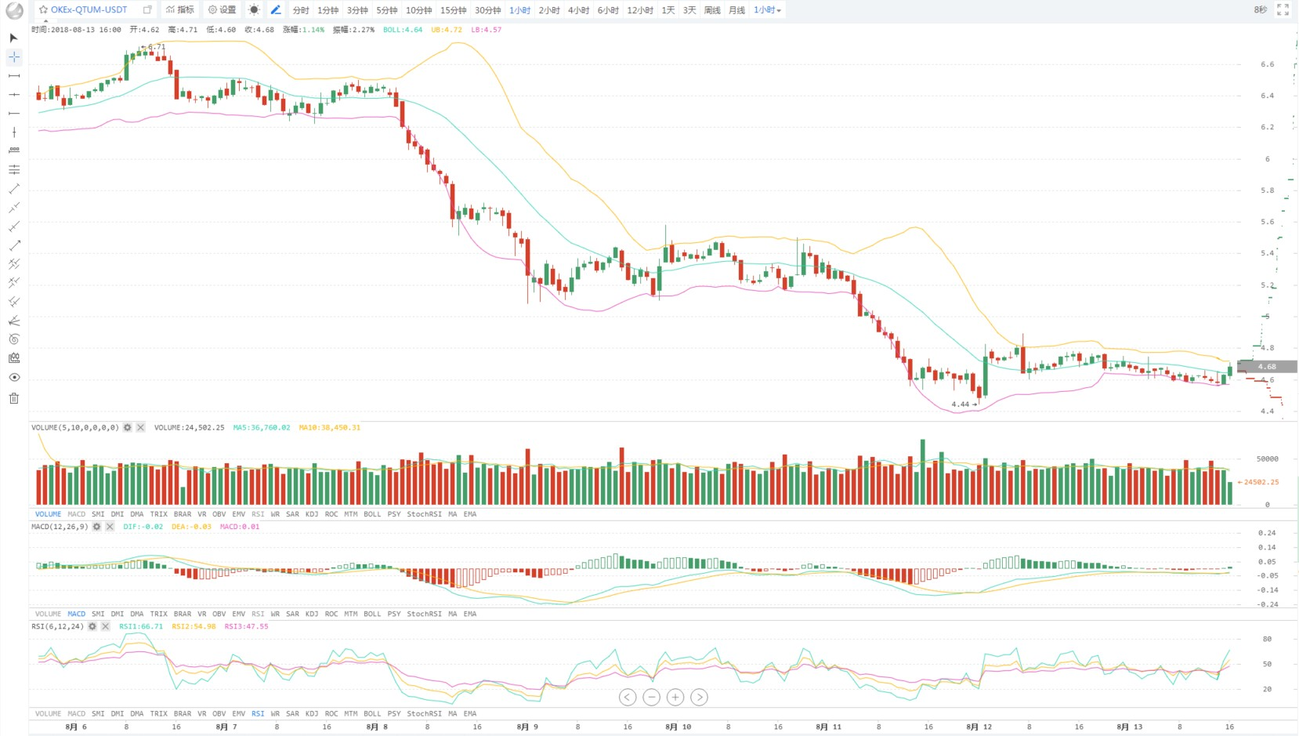
Task: Select the fan lines drawing tool
Action: tap(14, 321)
